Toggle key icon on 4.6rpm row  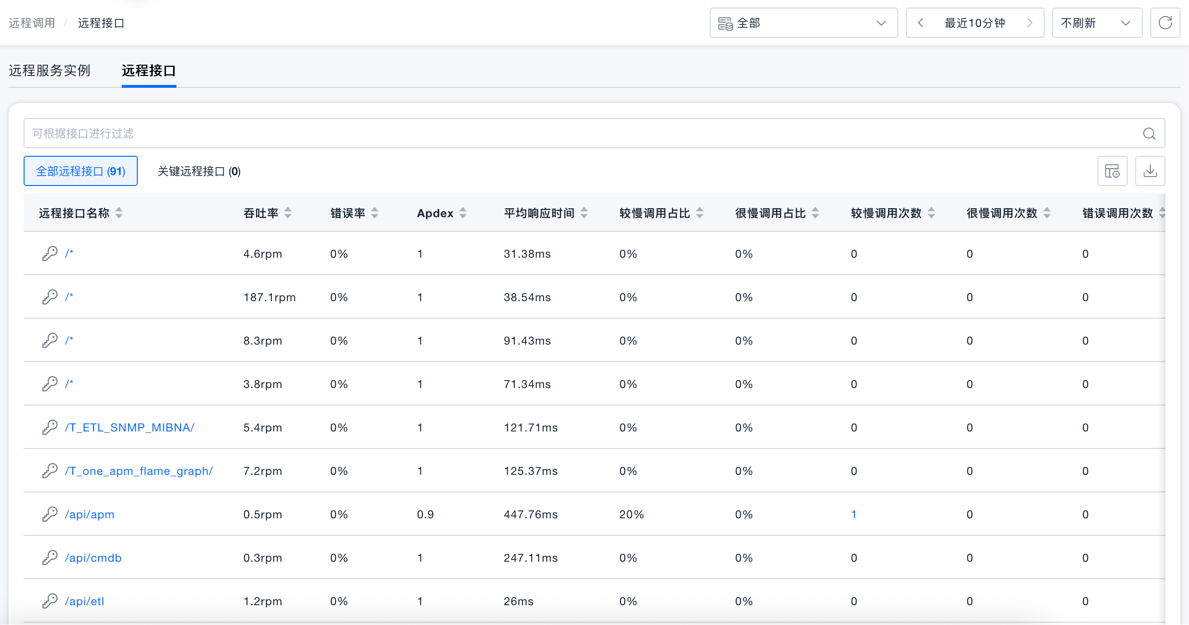(x=50, y=253)
